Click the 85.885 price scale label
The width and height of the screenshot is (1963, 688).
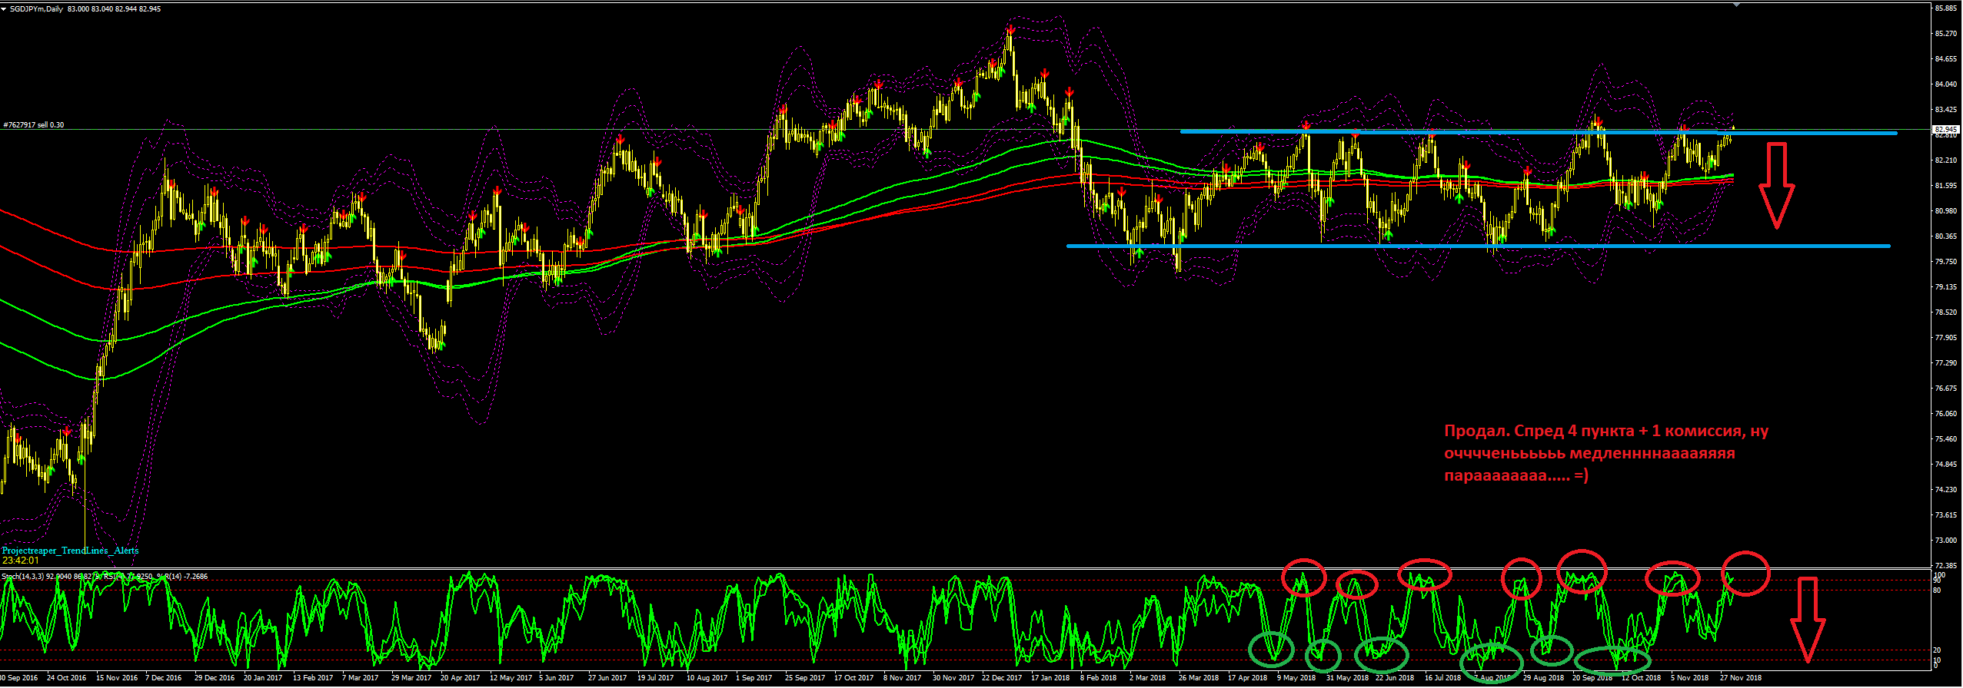point(1945,8)
